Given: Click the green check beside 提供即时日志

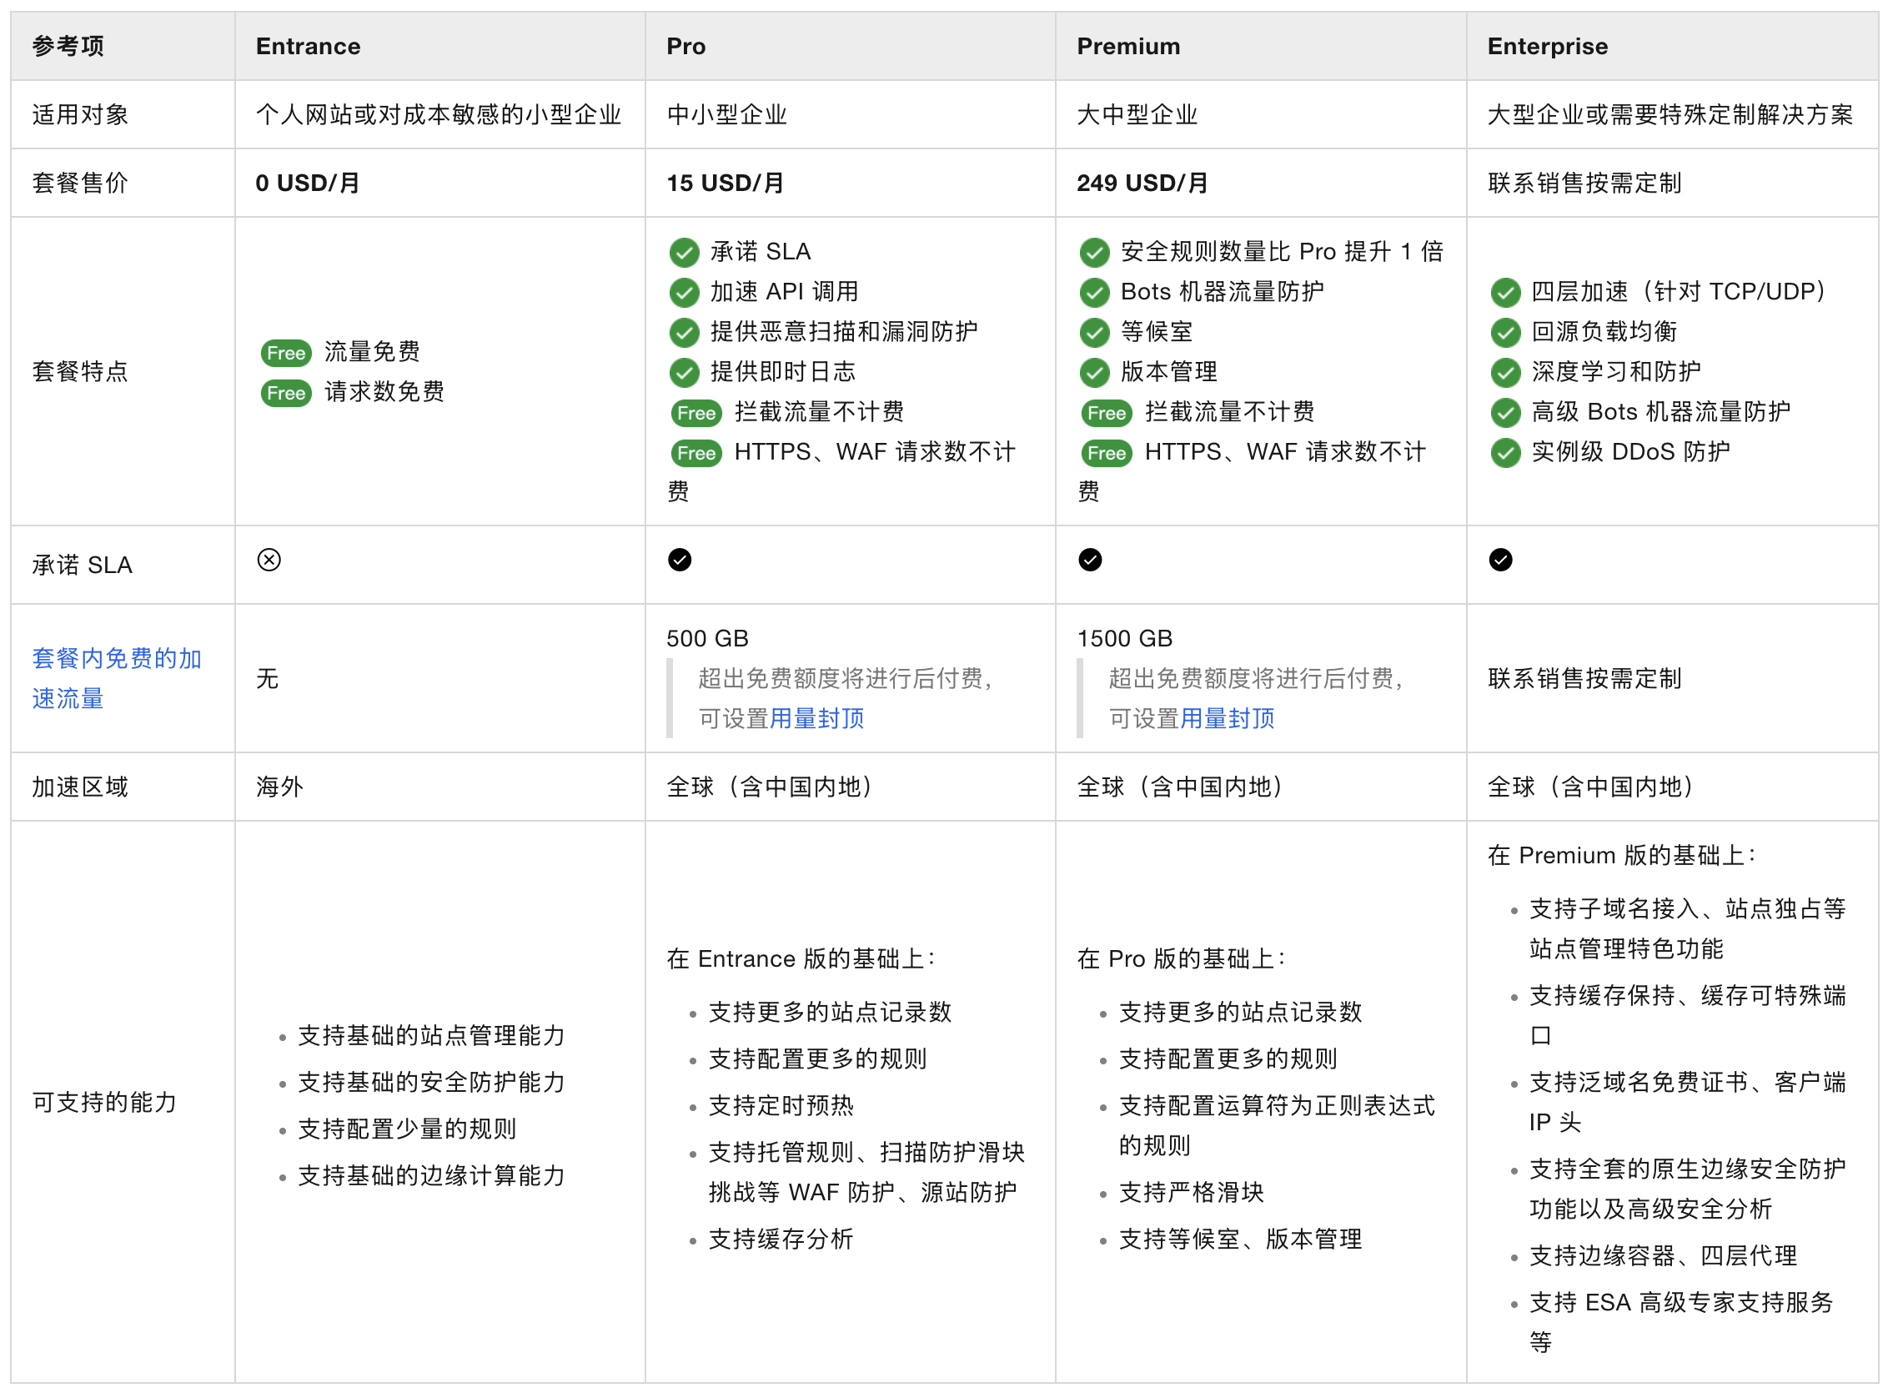Looking at the screenshot, I should 685,373.
